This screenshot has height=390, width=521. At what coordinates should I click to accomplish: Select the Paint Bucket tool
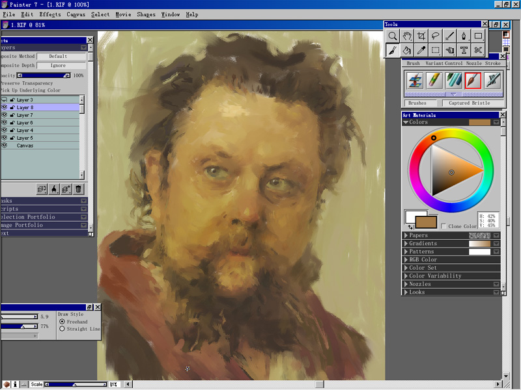pyautogui.click(x=406, y=50)
